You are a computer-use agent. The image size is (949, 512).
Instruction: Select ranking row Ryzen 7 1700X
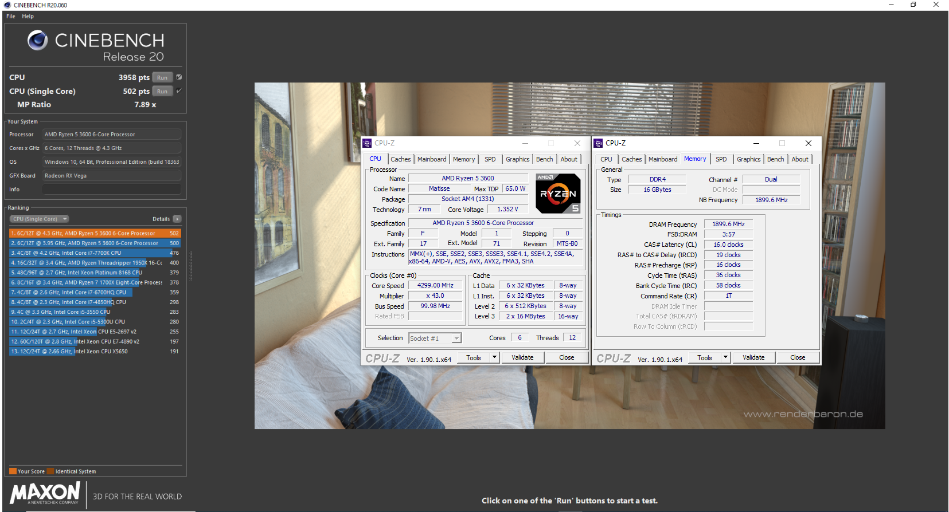tap(95, 282)
